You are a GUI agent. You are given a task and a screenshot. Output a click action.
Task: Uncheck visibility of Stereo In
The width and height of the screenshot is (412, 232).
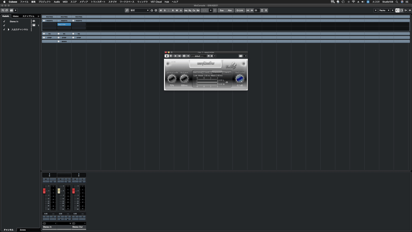(x=4, y=21)
